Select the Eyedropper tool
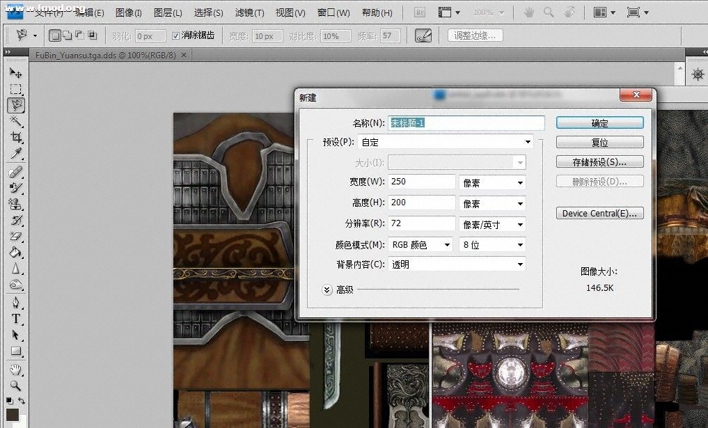708x428 pixels. [15, 154]
